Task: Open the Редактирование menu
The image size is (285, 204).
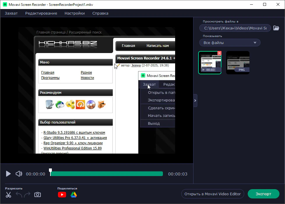Action: 41,13
